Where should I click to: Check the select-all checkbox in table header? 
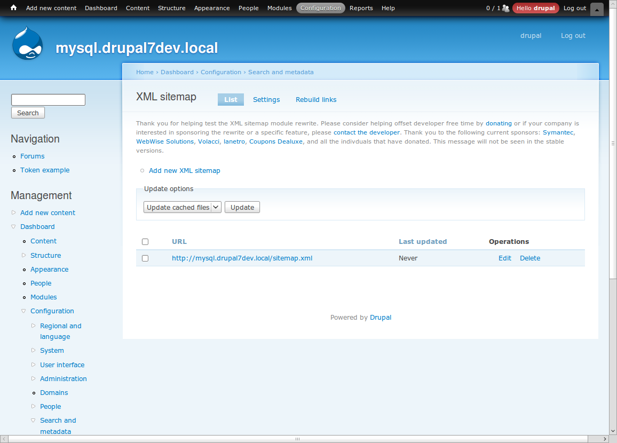coord(145,242)
